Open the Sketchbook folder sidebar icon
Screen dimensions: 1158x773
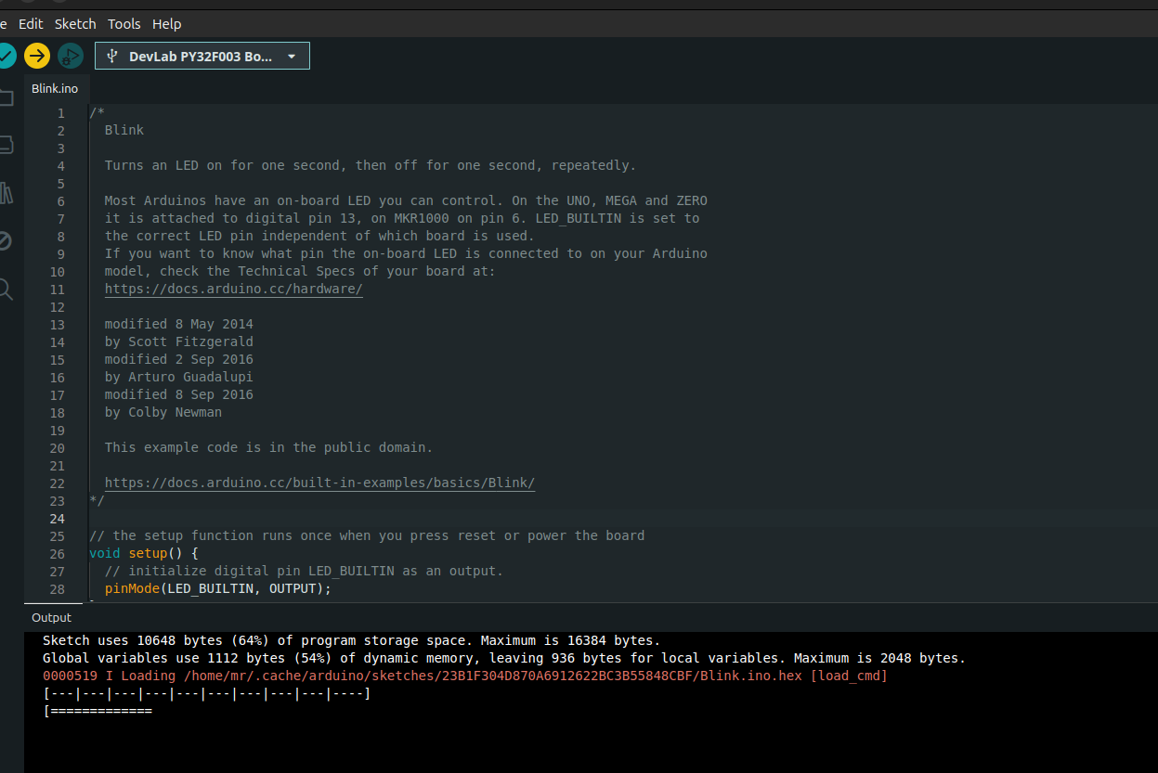click(6, 97)
